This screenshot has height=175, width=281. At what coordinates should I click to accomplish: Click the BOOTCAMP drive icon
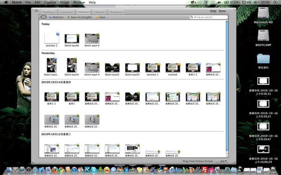coord(263,35)
